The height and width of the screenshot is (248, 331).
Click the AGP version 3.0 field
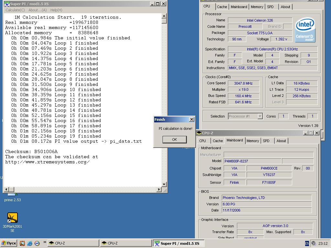(x=275, y=226)
